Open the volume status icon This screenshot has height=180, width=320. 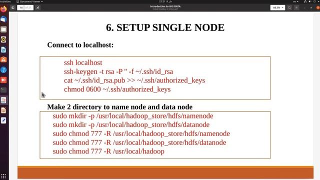[310, 1]
